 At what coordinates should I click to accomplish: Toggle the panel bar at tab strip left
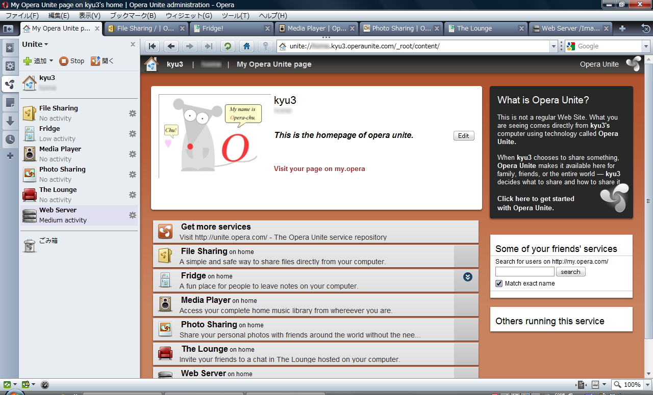(x=8, y=29)
